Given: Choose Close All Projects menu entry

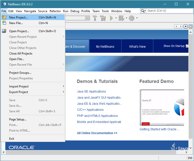Looking at the screenshot, I should tap(33, 53).
